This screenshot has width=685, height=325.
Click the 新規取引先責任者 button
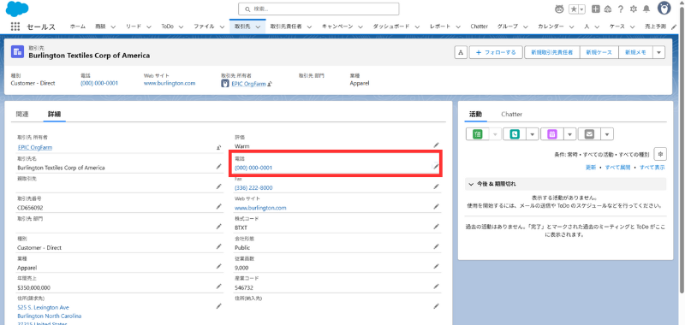coord(551,52)
